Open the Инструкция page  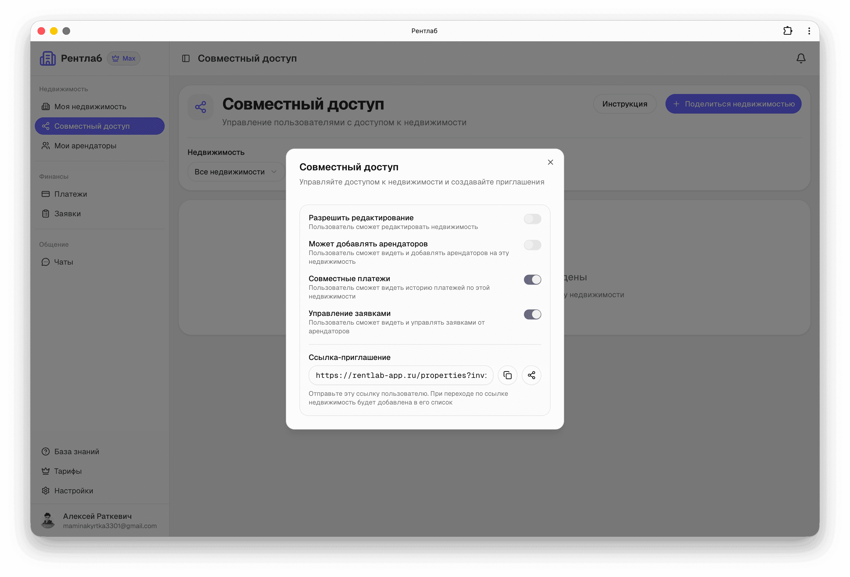pos(625,104)
